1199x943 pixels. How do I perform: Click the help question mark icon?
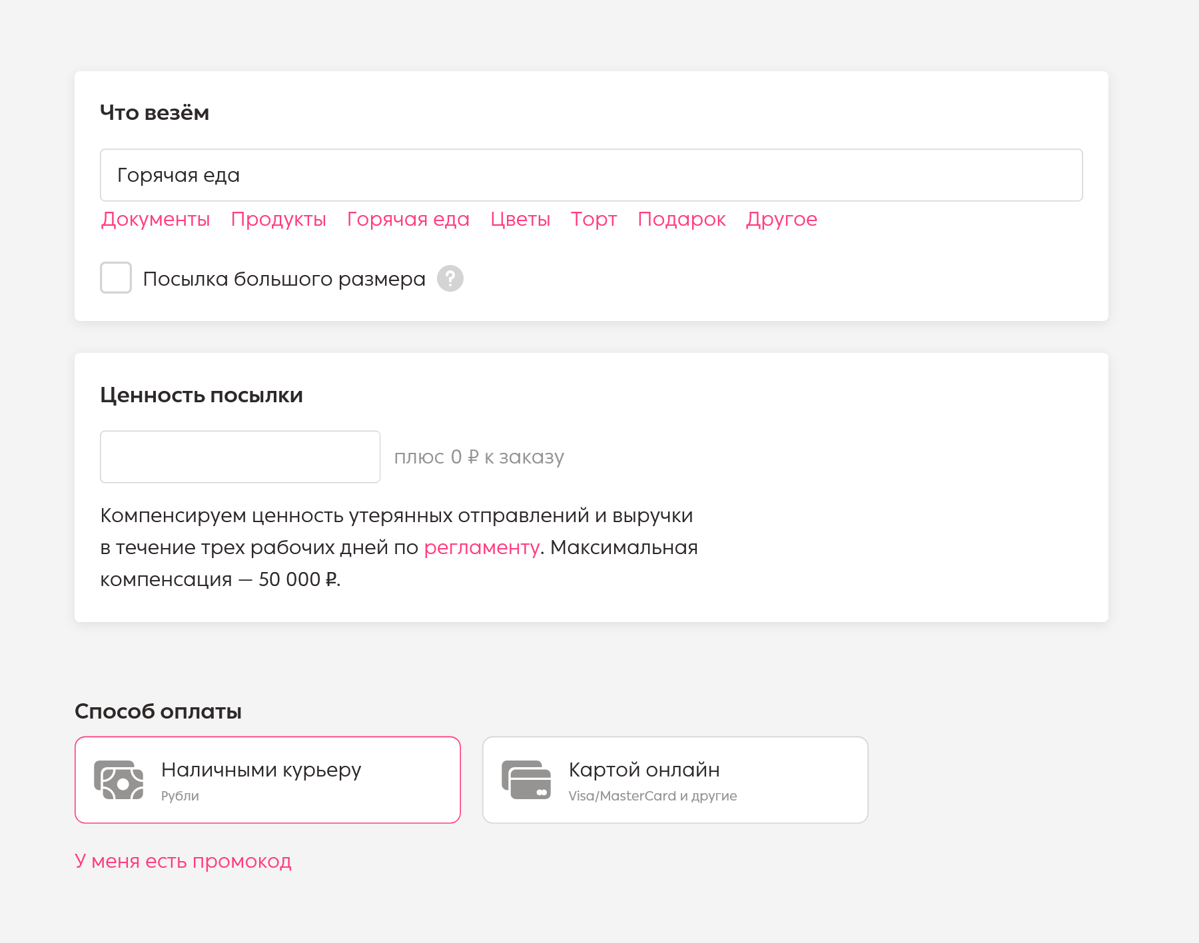pos(450,278)
